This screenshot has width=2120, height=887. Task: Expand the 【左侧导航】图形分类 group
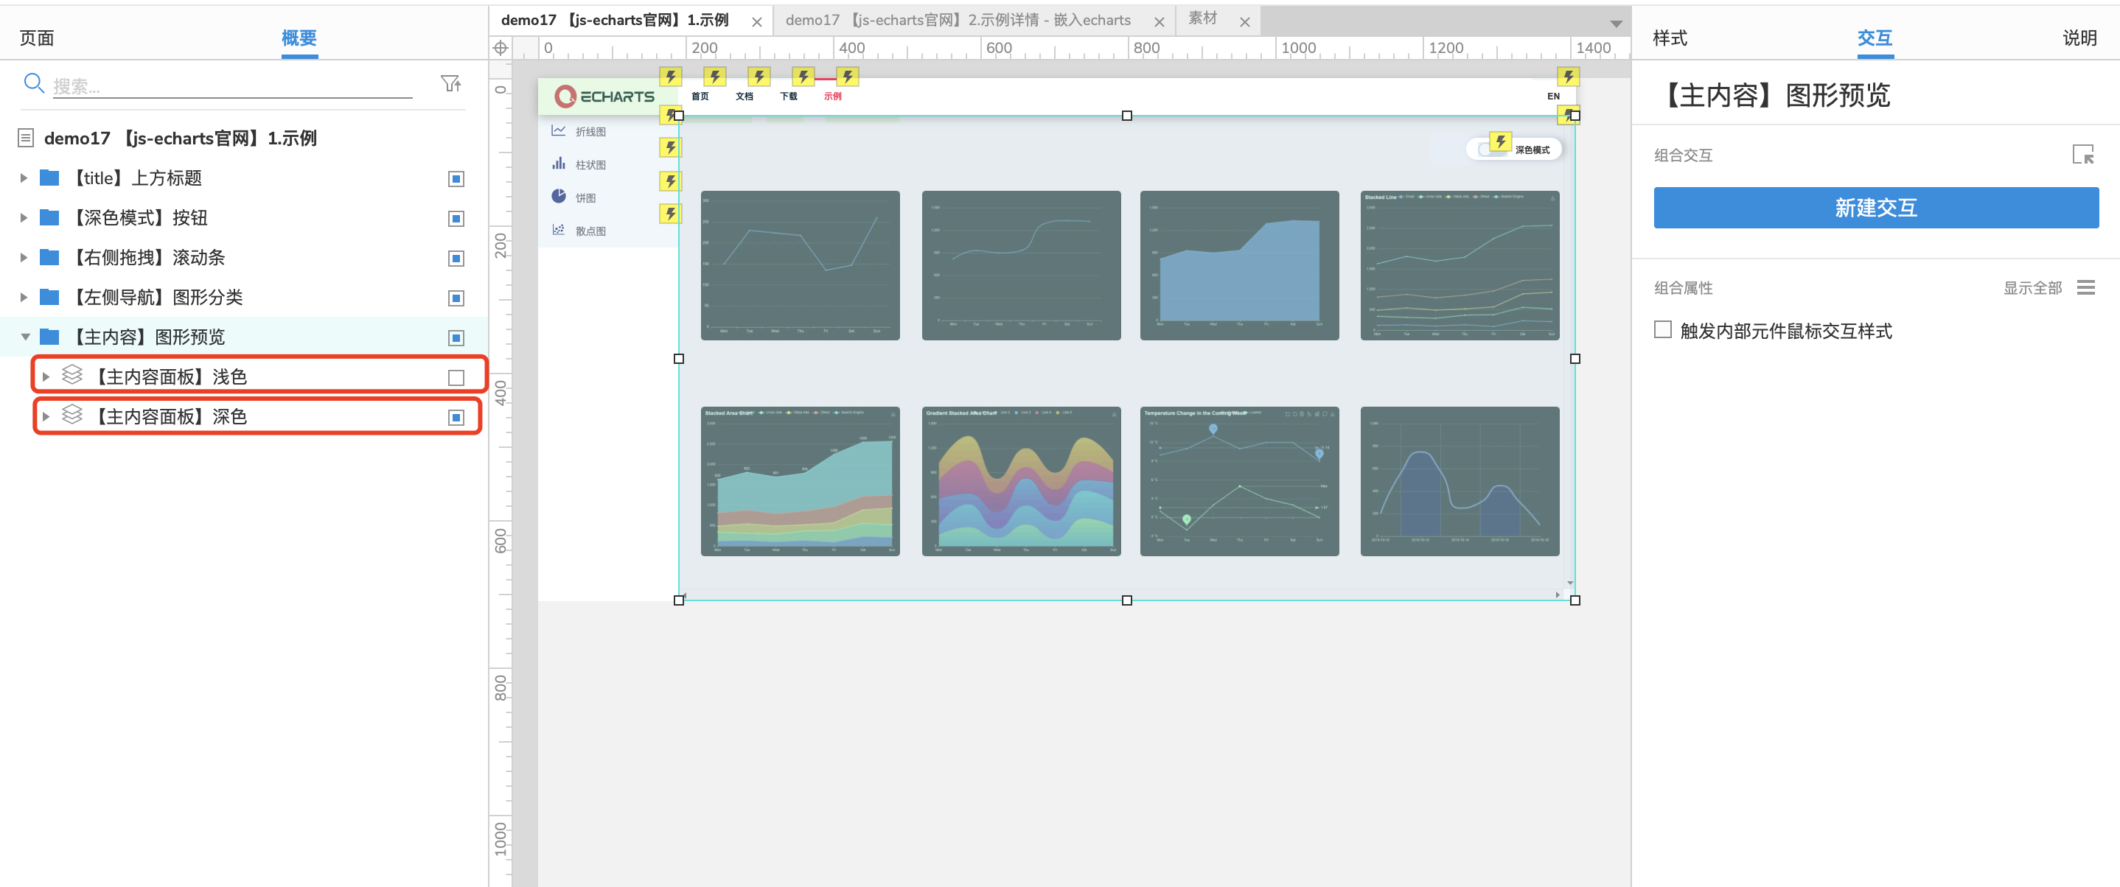click(x=24, y=297)
